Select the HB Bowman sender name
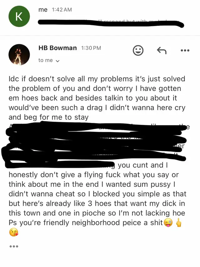The width and height of the screenshot is (200, 267). pos(57,48)
